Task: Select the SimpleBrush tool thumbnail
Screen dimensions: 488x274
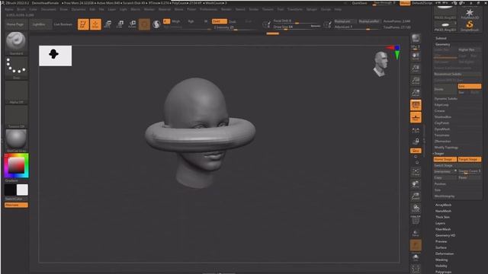Action: click(470, 26)
